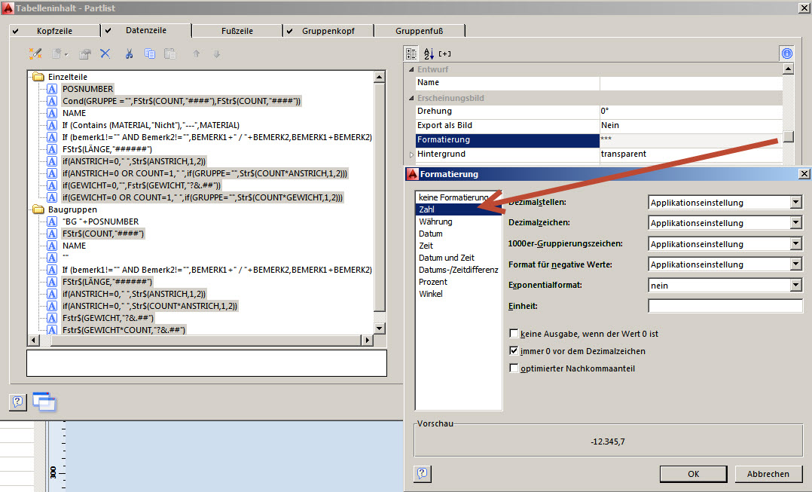Click the column tree scroll-right arrow
Screen dimensions: 812x492
pos(367,341)
